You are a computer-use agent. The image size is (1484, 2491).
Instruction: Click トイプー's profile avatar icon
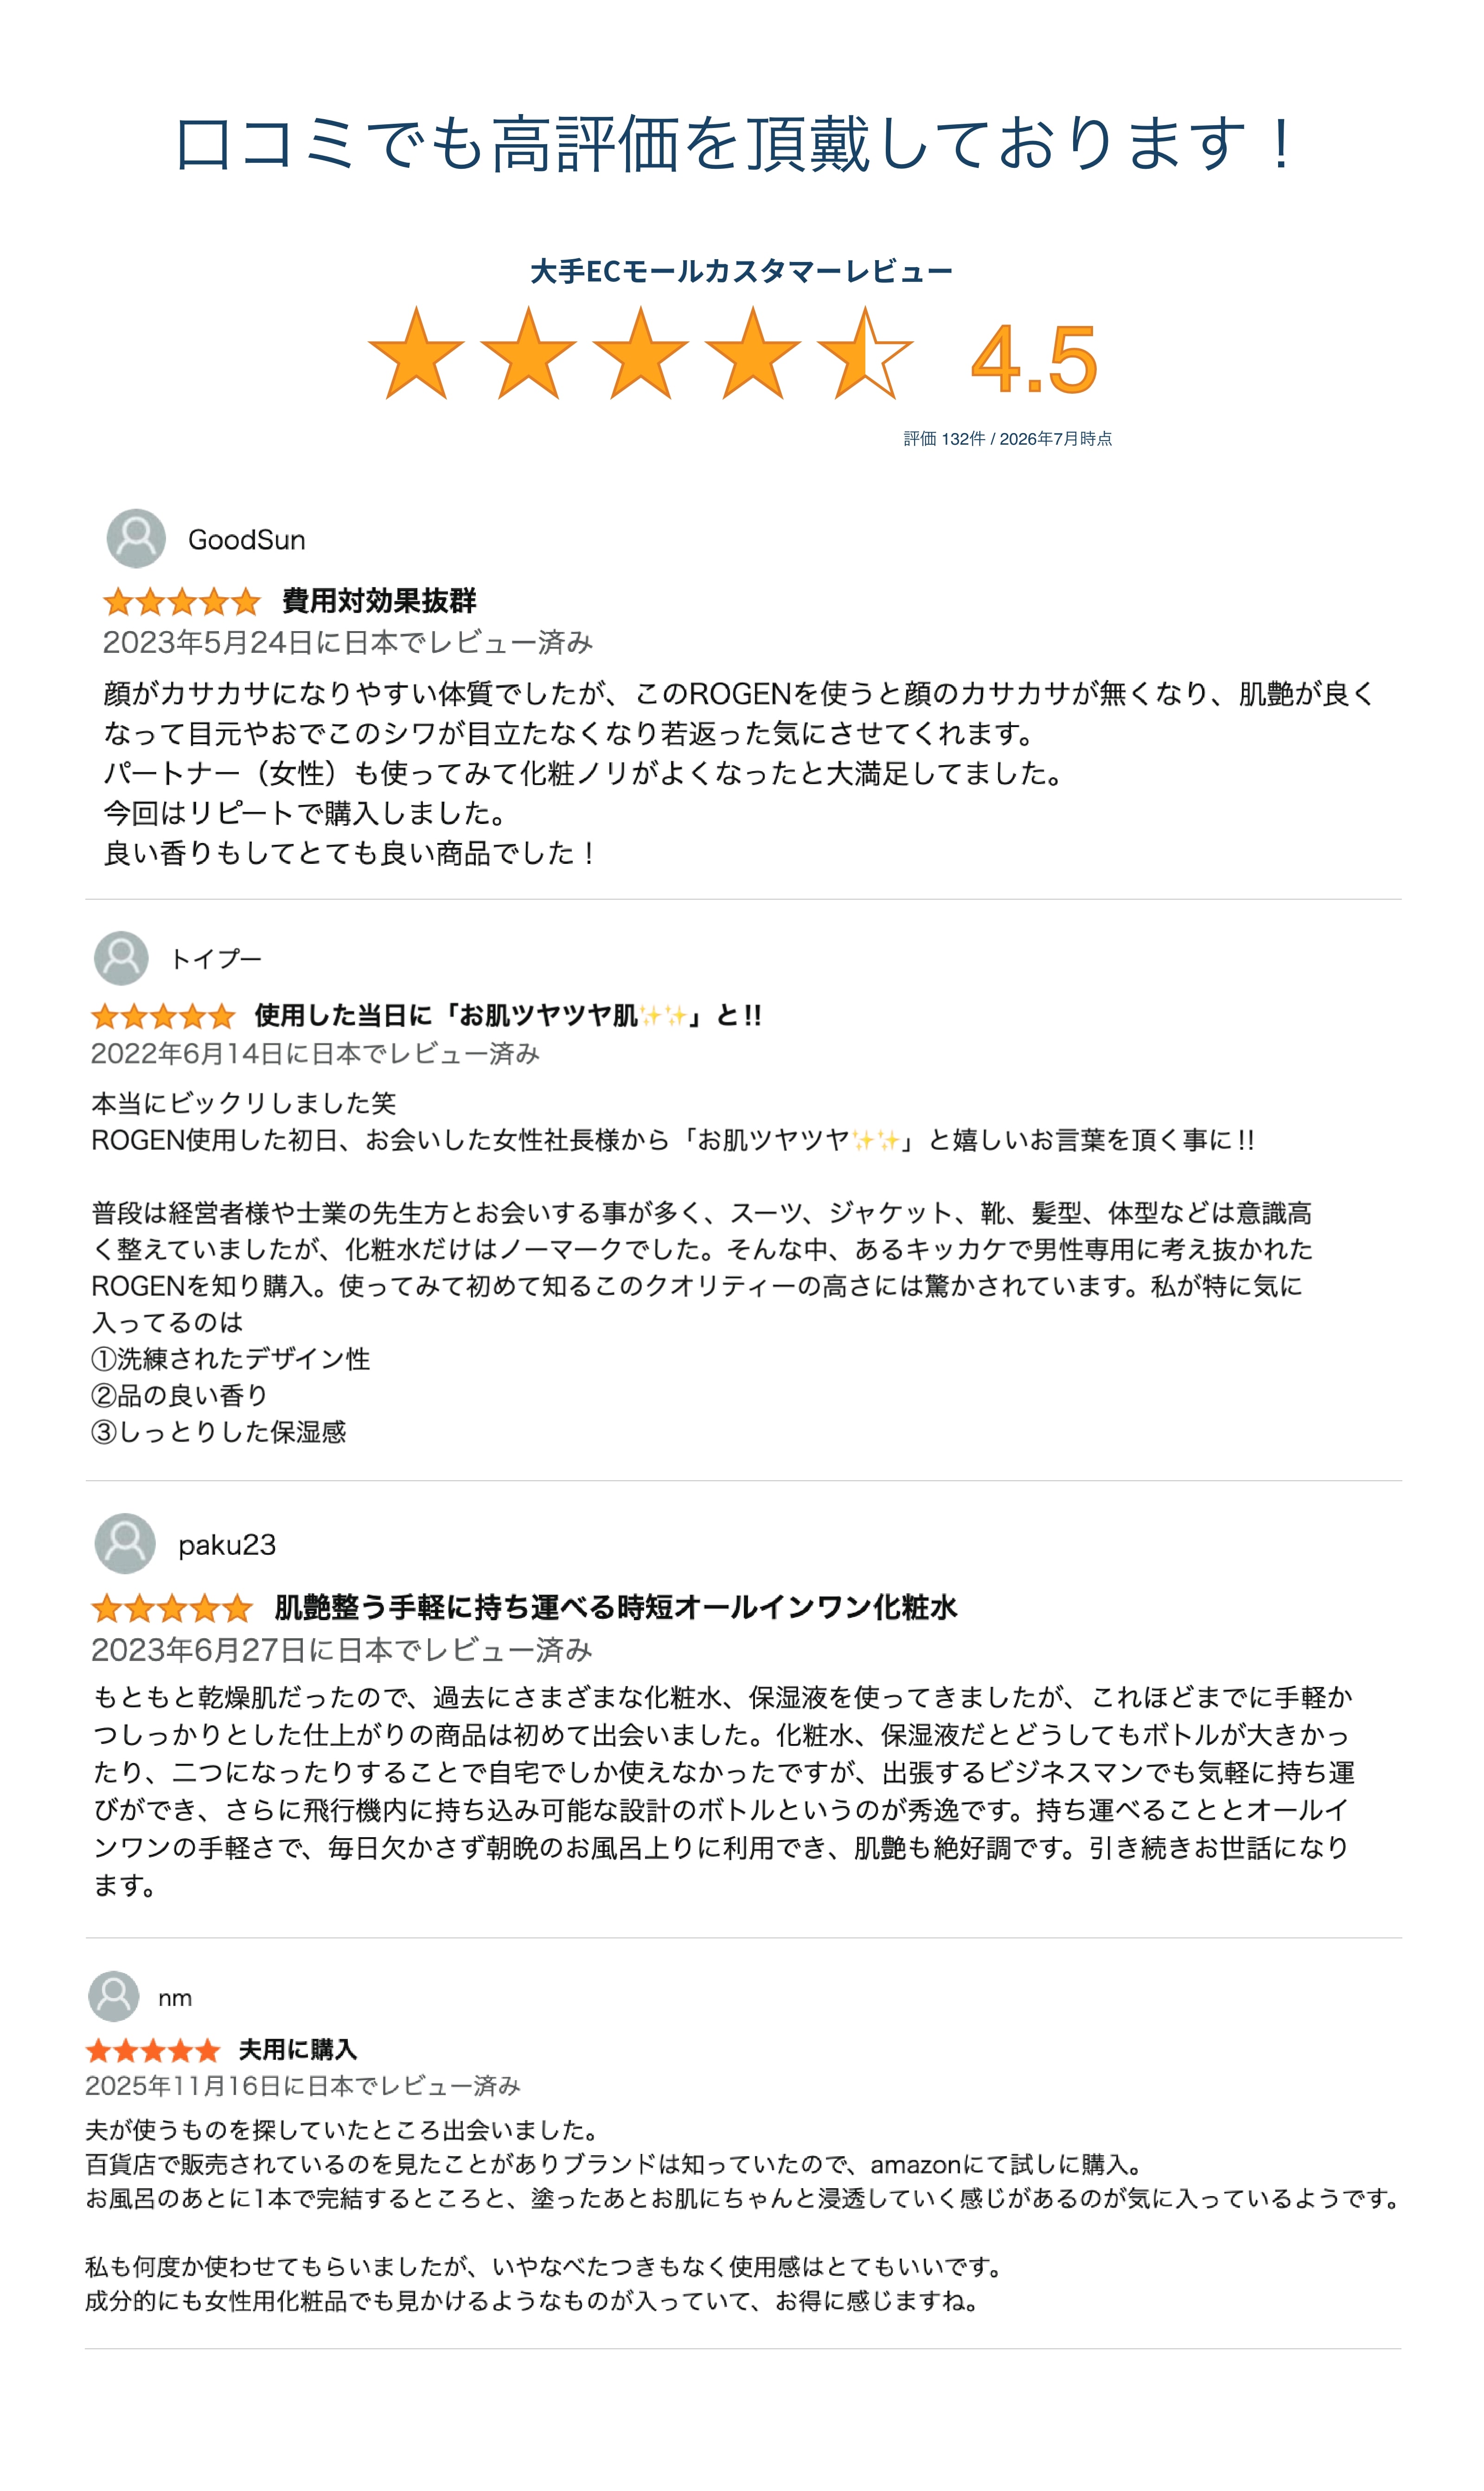[x=121, y=958]
